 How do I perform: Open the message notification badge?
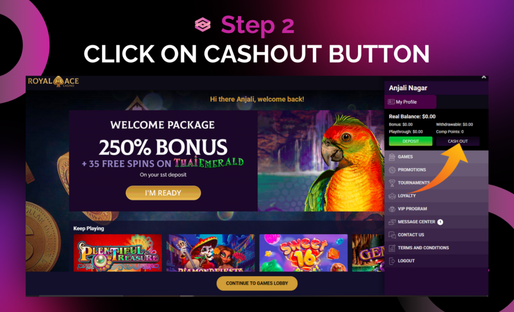(x=440, y=222)
